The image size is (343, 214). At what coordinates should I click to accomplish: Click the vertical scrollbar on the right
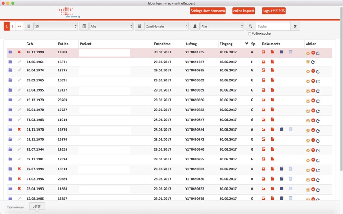[x=341, y=89]
